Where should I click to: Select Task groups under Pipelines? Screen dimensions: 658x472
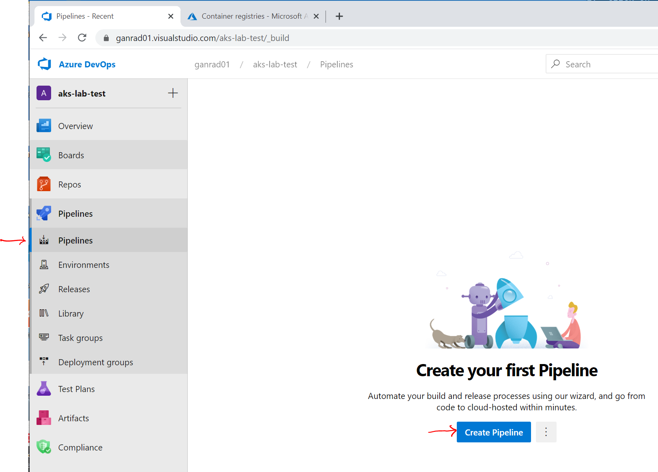click(x=108, y=338)
